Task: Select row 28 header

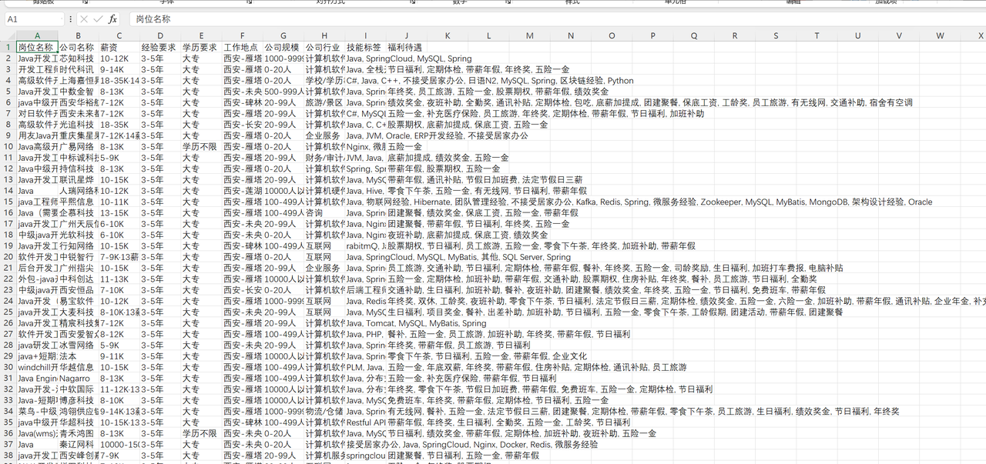Action: tap(8, 345)
